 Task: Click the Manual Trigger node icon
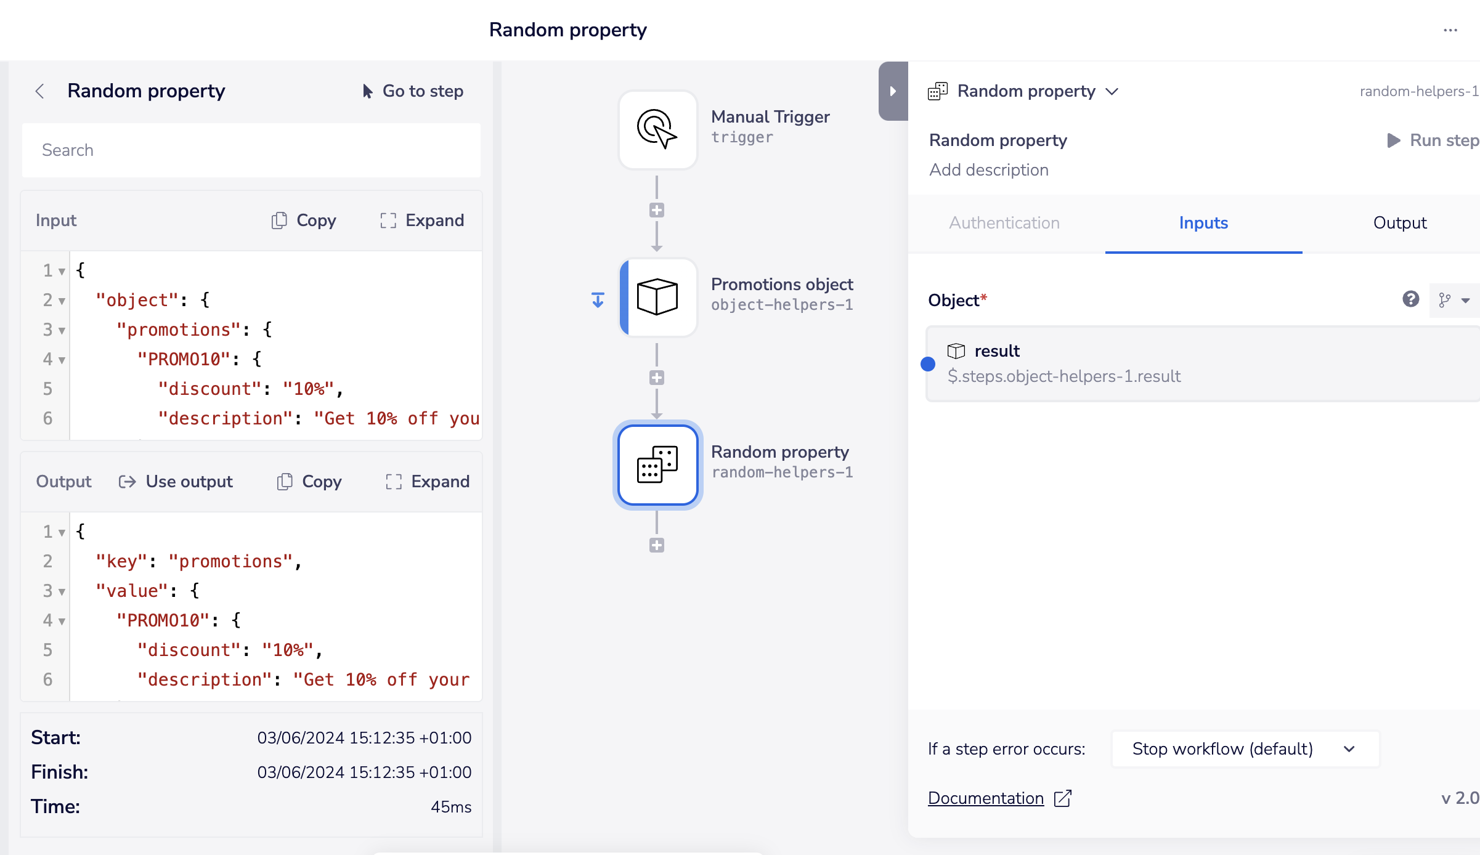[x=657, y=129]
